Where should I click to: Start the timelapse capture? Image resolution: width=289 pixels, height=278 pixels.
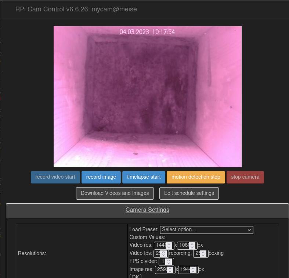click(144, 177)
